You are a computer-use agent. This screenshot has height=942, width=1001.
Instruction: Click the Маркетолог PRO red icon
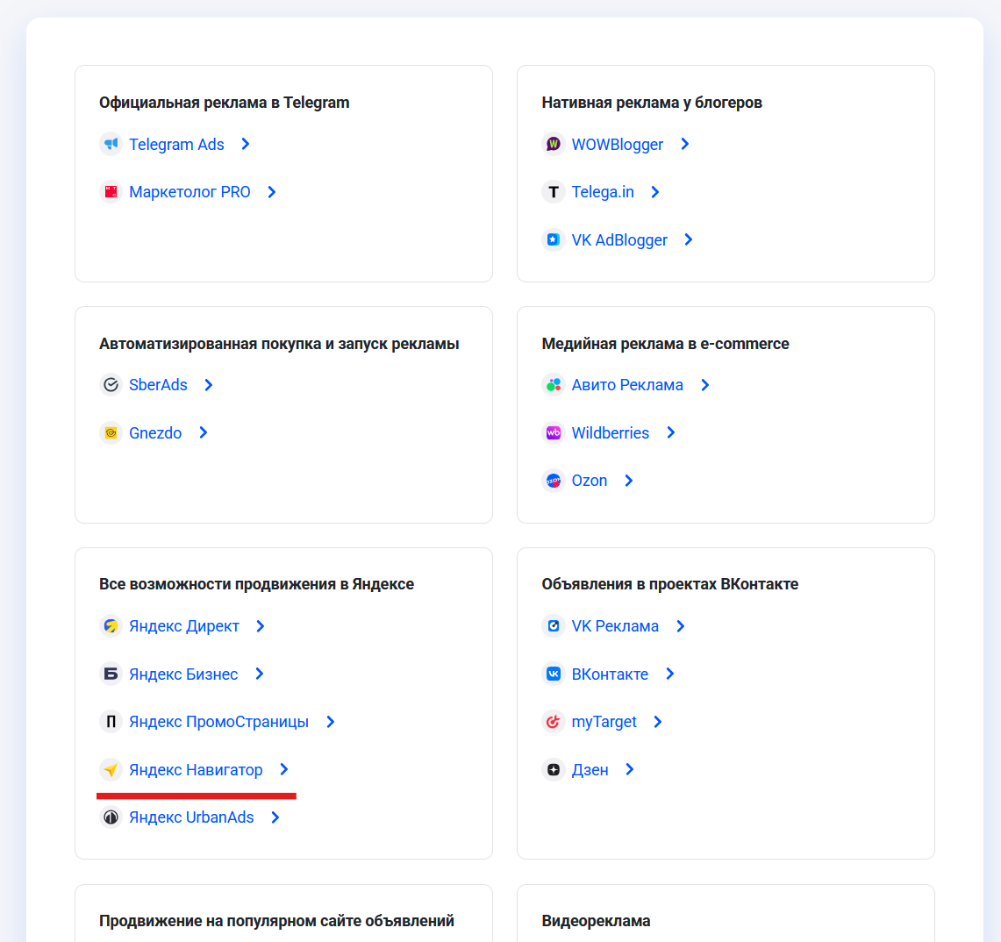pyautogui.click(x=111, y=192)
